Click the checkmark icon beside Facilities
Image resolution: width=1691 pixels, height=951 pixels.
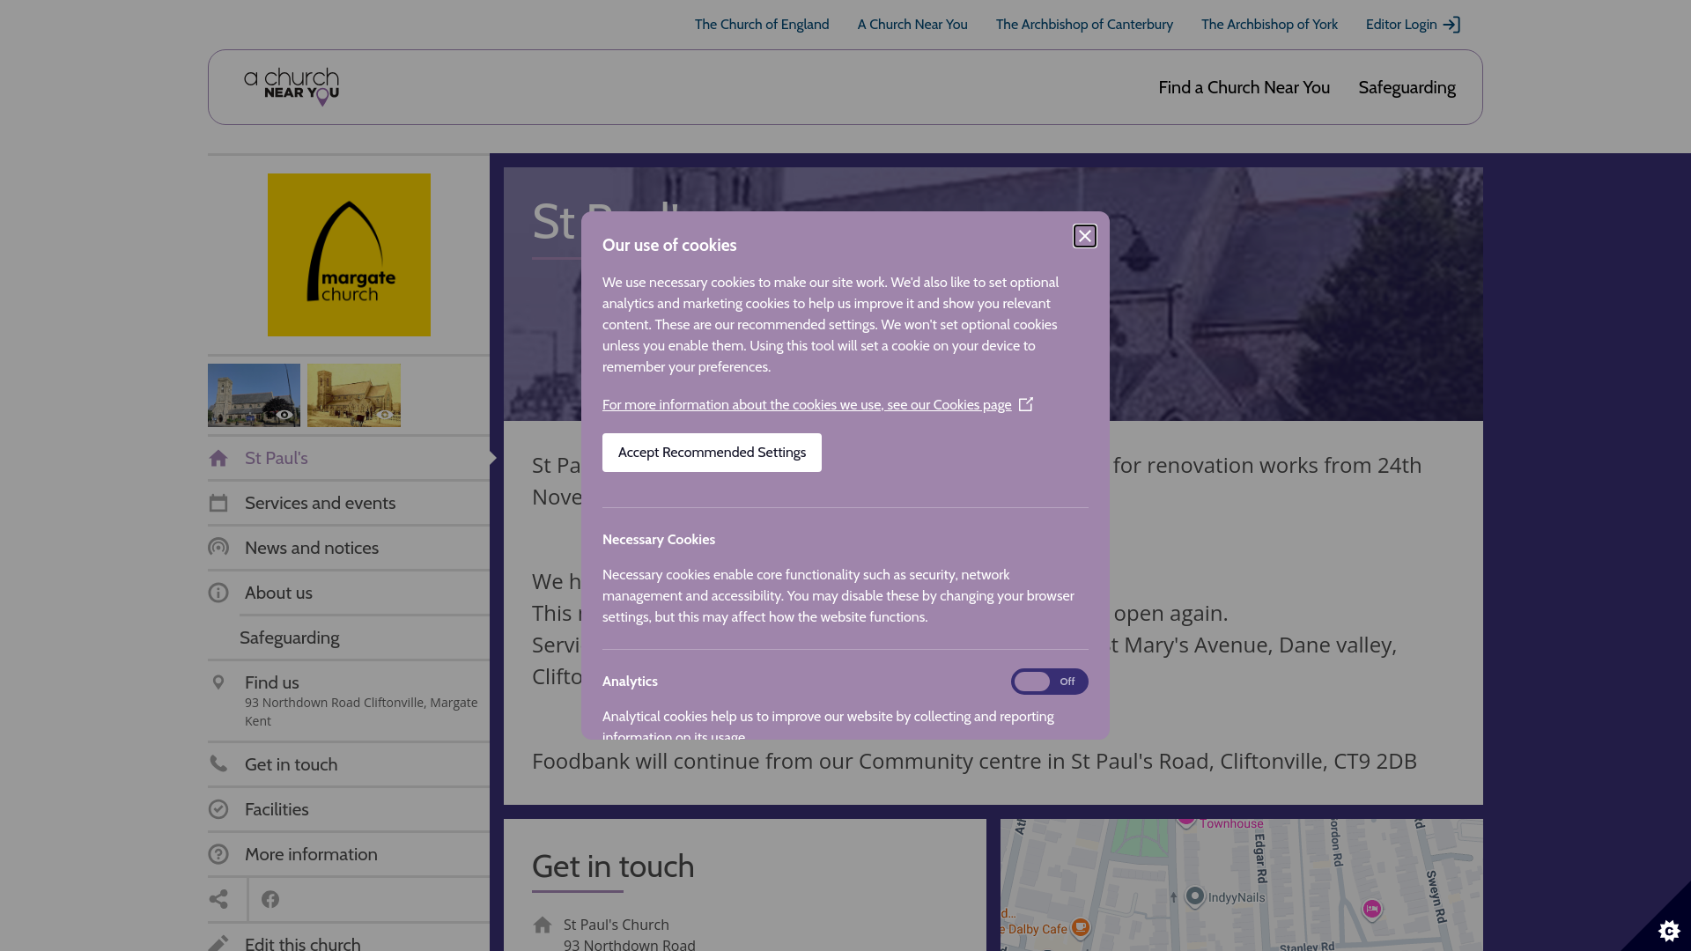(x=218, y=809)
